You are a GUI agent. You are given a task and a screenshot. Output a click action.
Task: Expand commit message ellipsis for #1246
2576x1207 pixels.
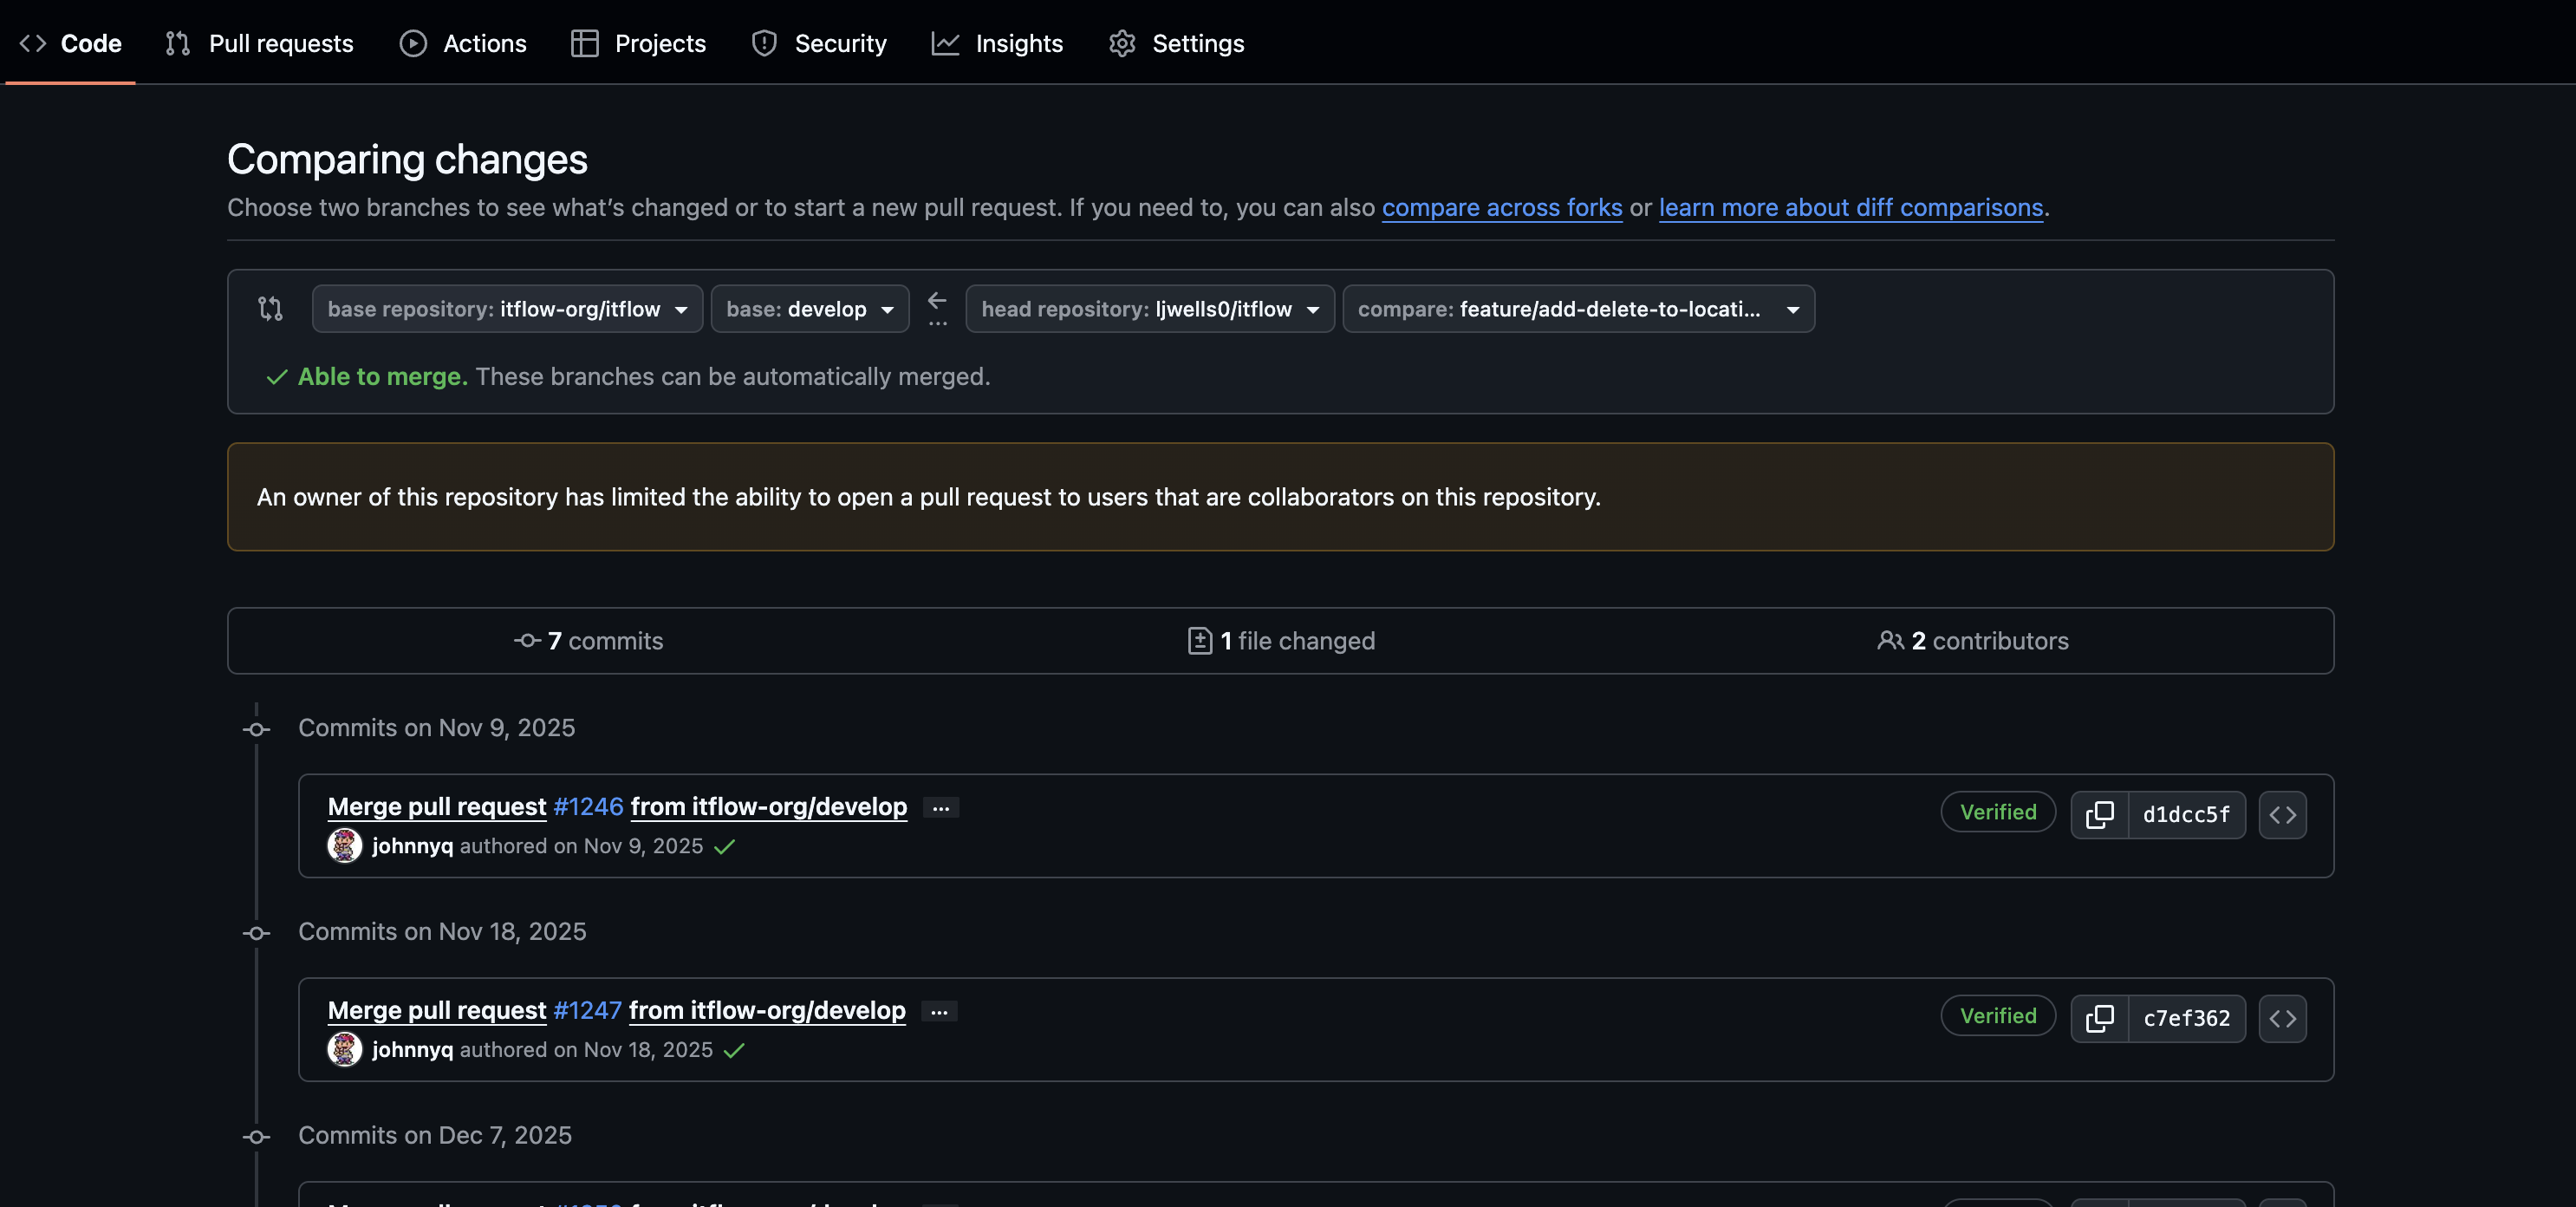click(x=941, y=808)
